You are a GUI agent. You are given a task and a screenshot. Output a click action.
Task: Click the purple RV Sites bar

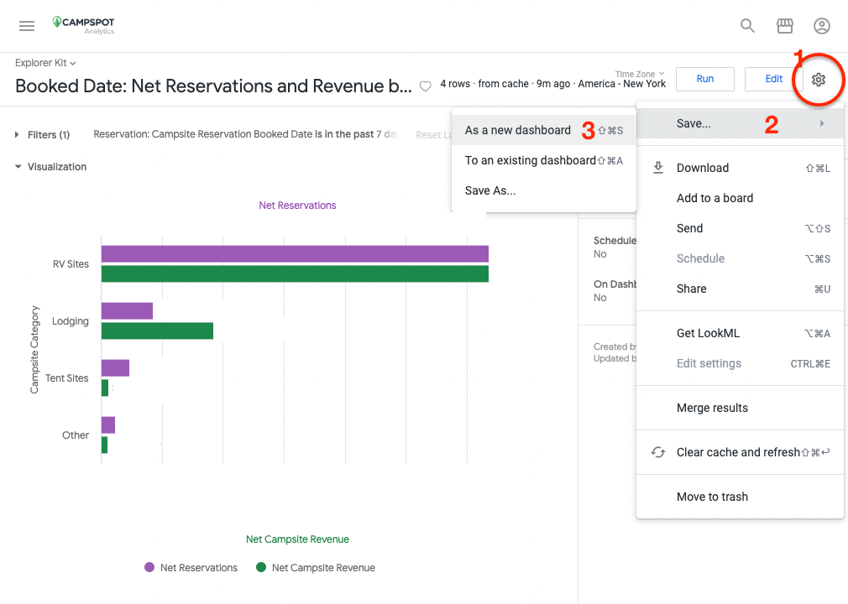(294, 254)
